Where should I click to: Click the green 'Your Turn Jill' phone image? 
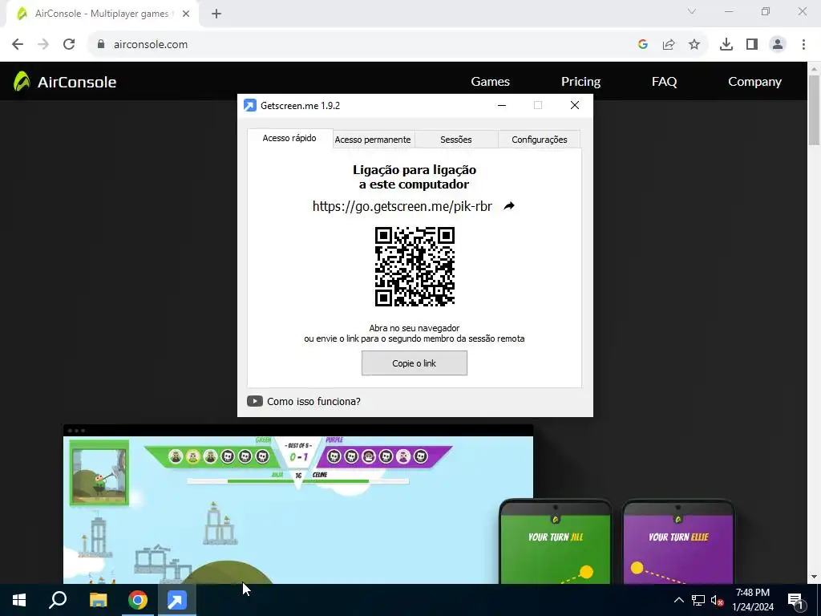coord(556,541)
